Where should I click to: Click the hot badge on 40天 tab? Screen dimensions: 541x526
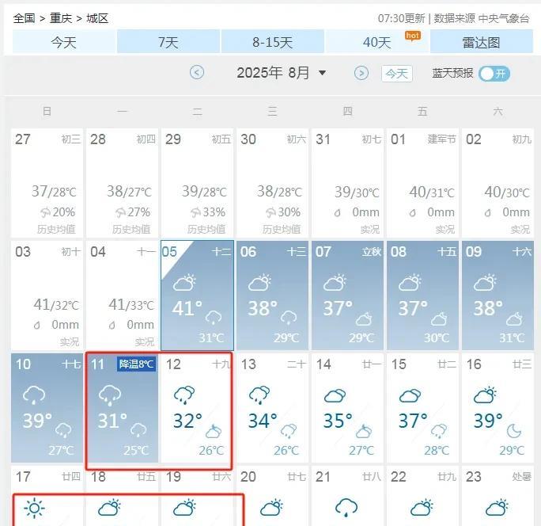coord(413,36)
